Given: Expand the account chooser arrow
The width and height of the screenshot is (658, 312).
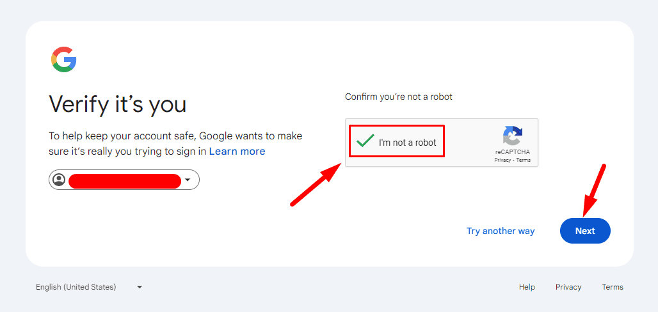Looking at the screenshot, I should 188,180.
